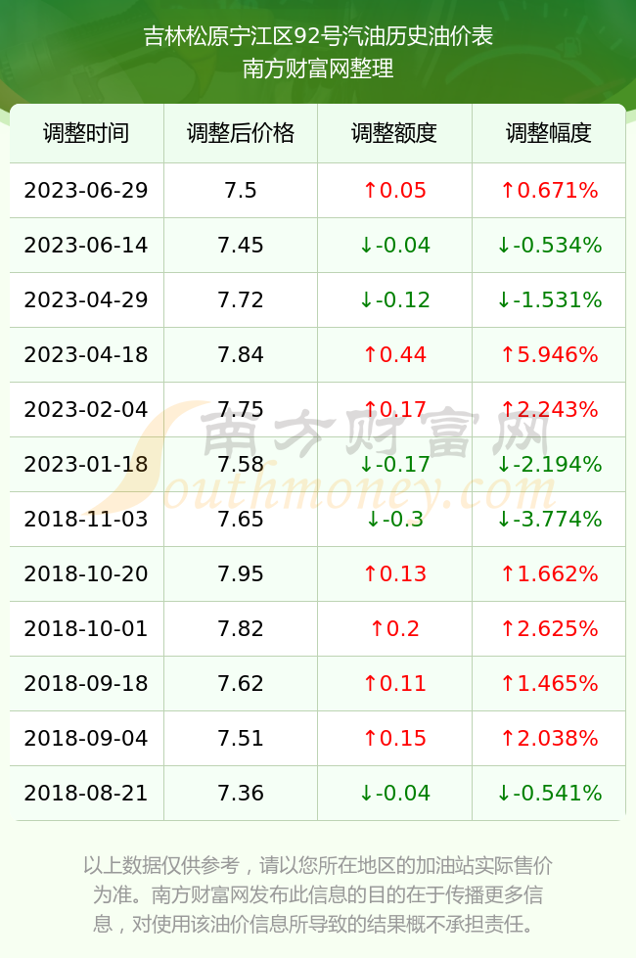Click the disclaimer text at the bottom
The width and height of the screenshot is (636, 959).
coord(318,894)
